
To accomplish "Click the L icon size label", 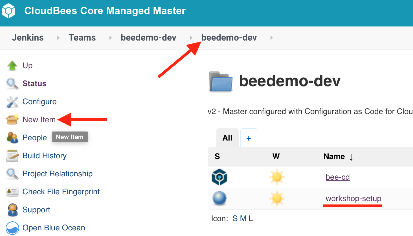I will coord(251,219).
